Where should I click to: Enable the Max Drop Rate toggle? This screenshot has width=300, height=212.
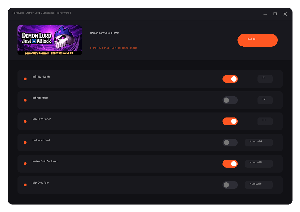[x=230, y=185]
